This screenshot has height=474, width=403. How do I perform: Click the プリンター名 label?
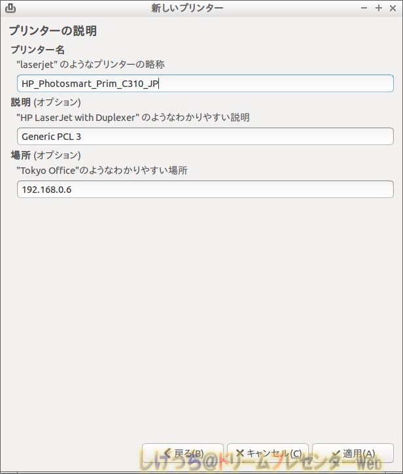(37, 50)
